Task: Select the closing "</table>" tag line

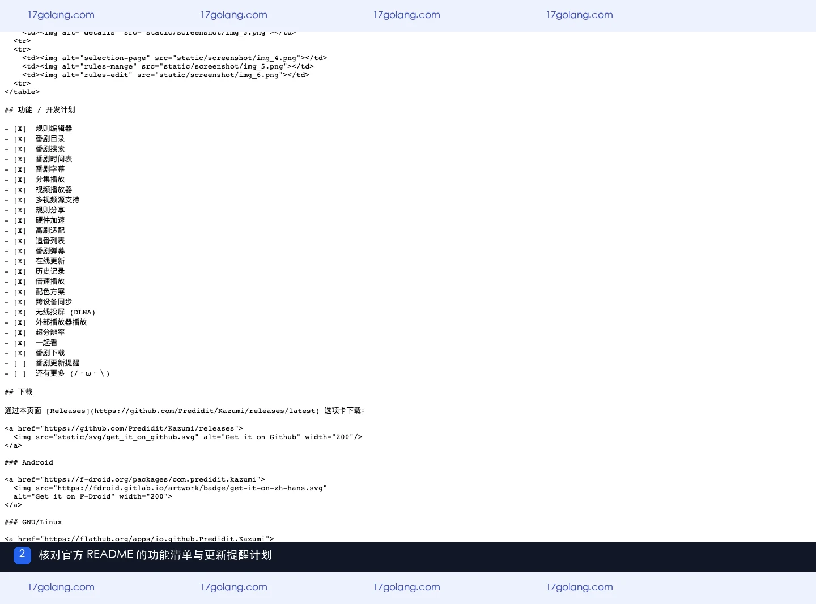Action: click(22, 92)
